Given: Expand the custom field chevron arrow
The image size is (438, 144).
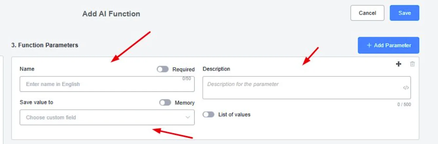Looking at the screenshot, I should click(x=188, y=117).
